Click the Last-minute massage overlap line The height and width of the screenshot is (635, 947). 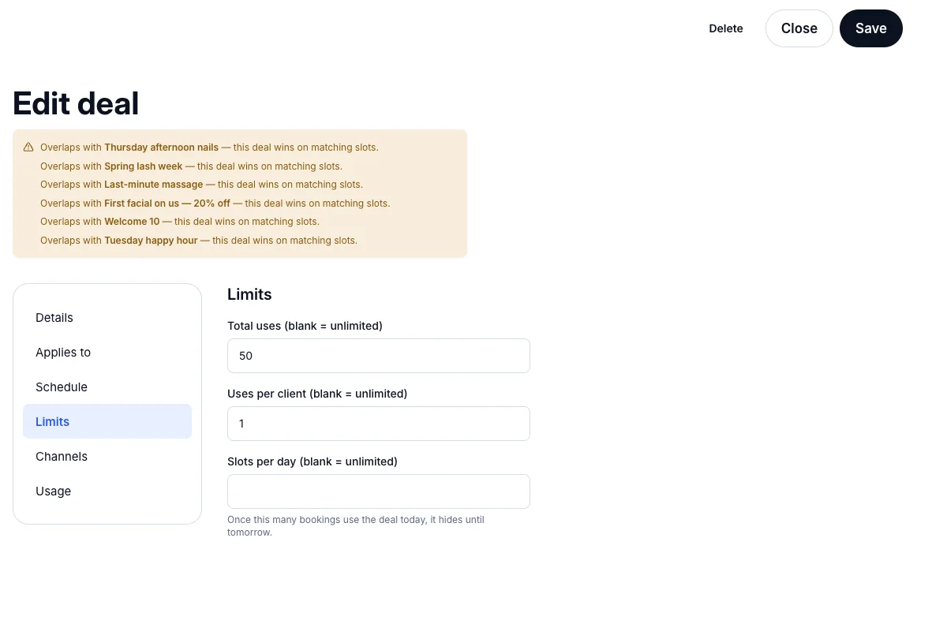click(x=201, y=185)
